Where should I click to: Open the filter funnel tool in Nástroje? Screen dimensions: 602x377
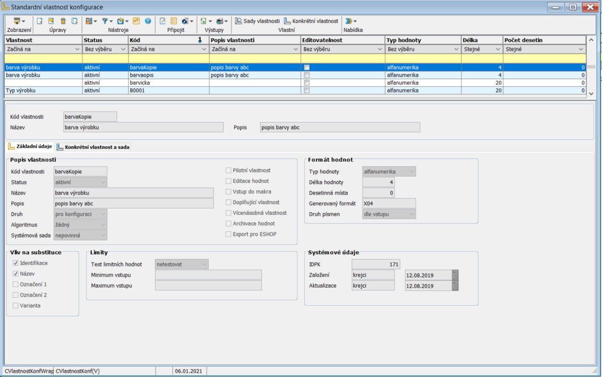[x=105, y=21]
